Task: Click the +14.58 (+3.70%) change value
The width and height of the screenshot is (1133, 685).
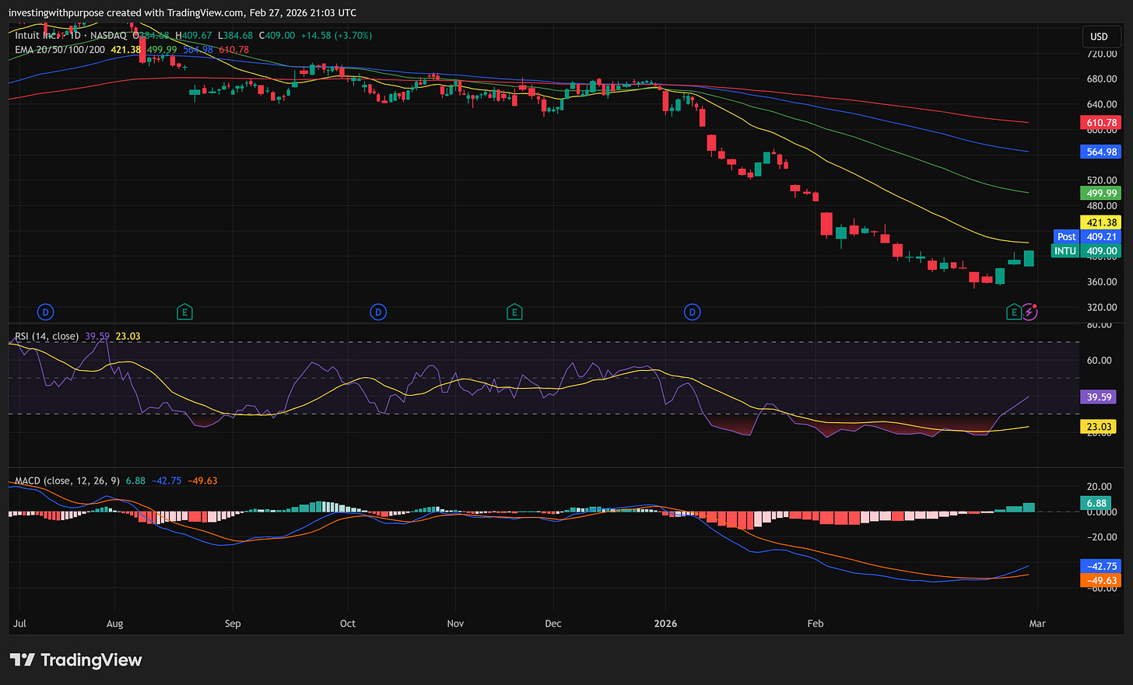Action: 336,36
